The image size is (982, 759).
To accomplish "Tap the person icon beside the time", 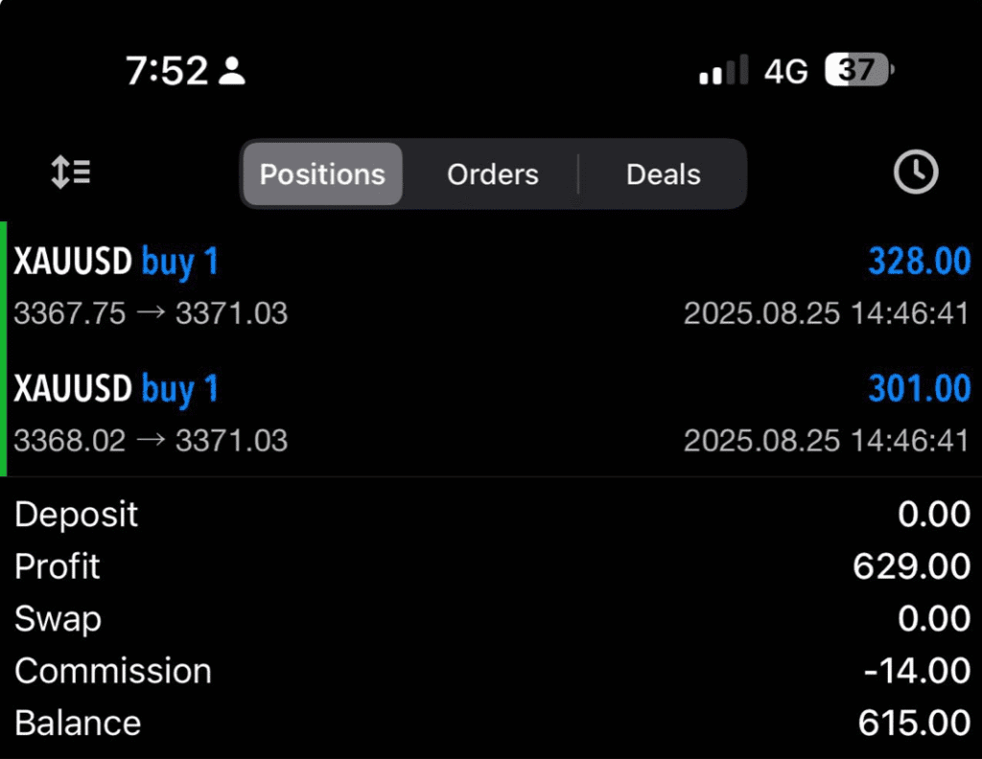I will [x=232, y=71].
